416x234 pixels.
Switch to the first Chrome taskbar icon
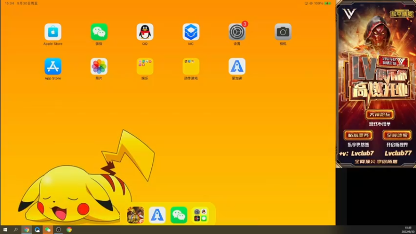[27, 230]
